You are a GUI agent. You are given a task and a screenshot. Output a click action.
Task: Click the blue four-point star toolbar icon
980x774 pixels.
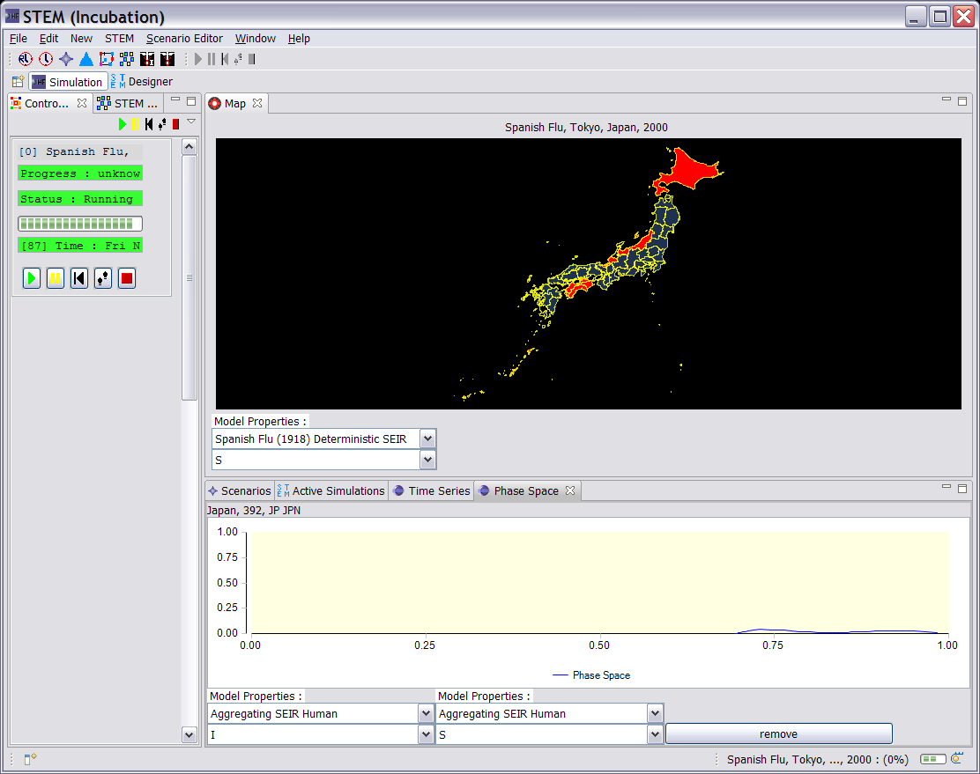[66, 59]
